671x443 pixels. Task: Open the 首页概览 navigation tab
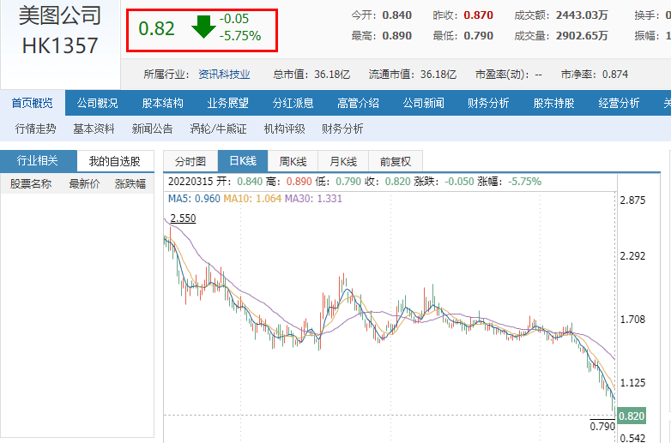click(33, 104)
